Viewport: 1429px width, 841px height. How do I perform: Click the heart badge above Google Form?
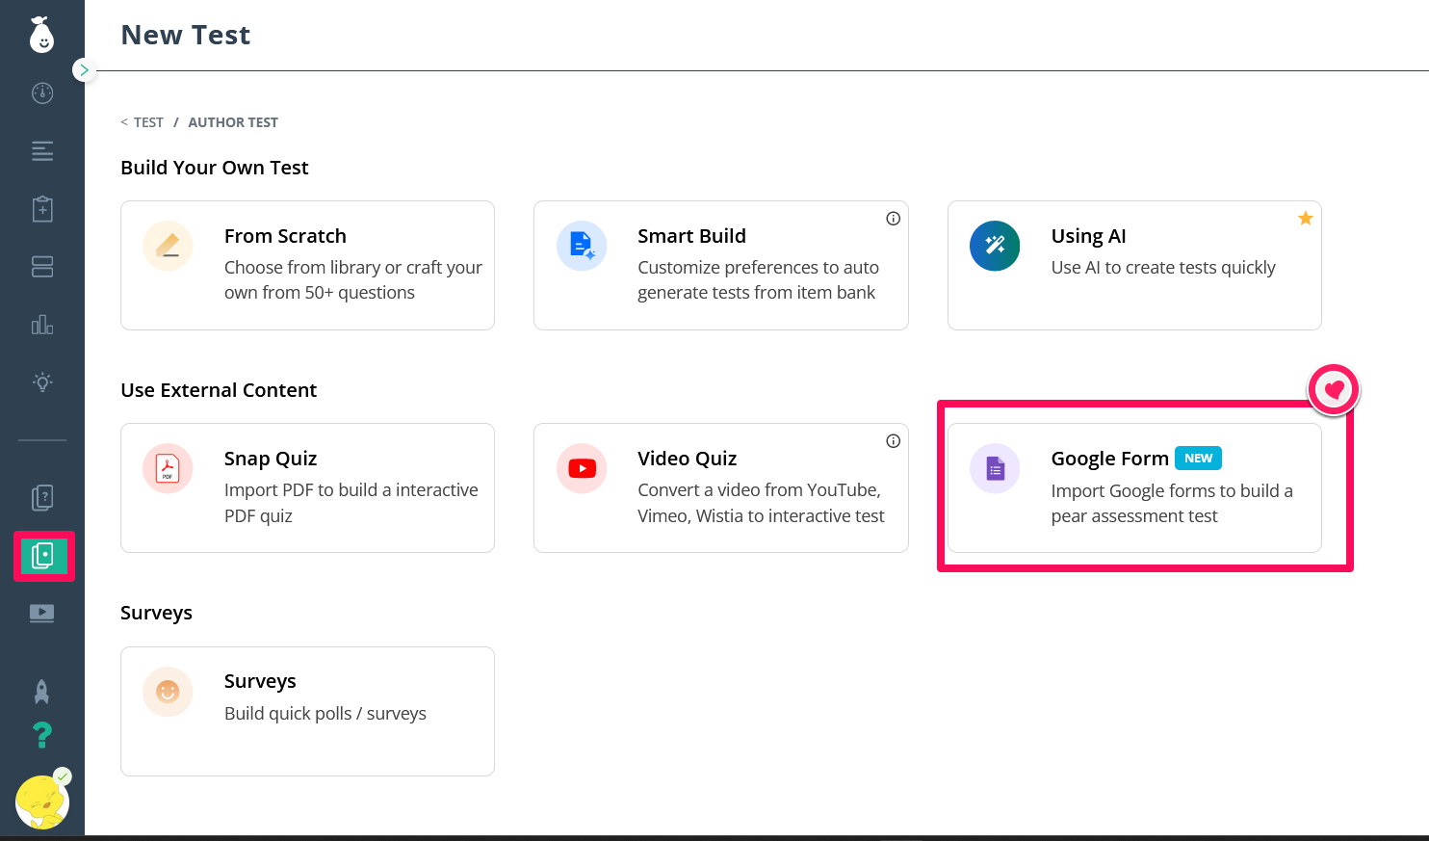[1334, 390]
